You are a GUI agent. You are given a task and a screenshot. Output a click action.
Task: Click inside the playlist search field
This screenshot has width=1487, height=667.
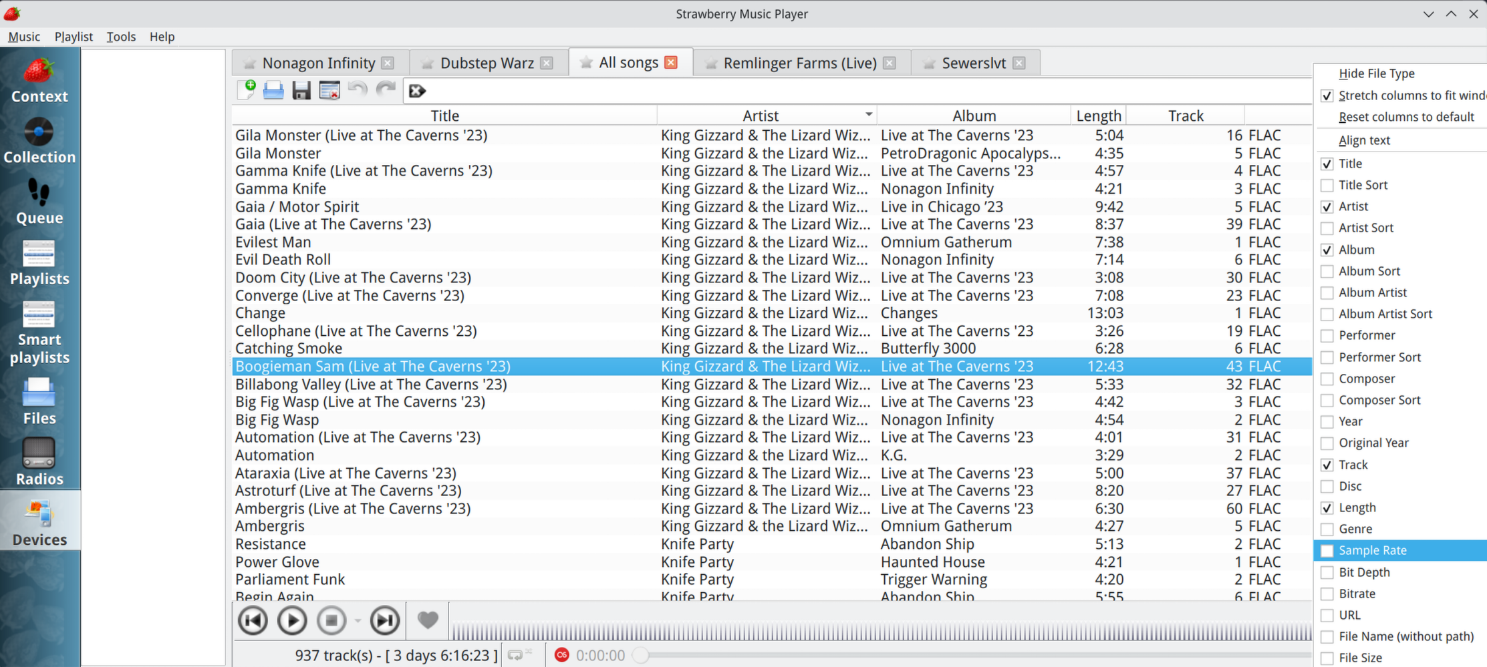(x=857, y=91)
